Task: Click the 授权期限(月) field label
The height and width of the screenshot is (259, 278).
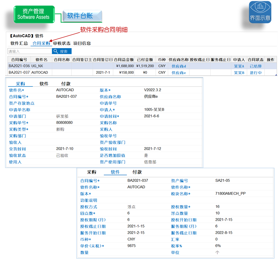Action: [93, 220]
